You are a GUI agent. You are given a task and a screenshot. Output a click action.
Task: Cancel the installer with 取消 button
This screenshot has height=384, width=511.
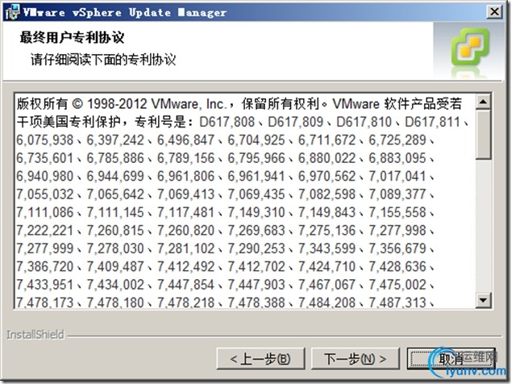(x=451, y=358)
